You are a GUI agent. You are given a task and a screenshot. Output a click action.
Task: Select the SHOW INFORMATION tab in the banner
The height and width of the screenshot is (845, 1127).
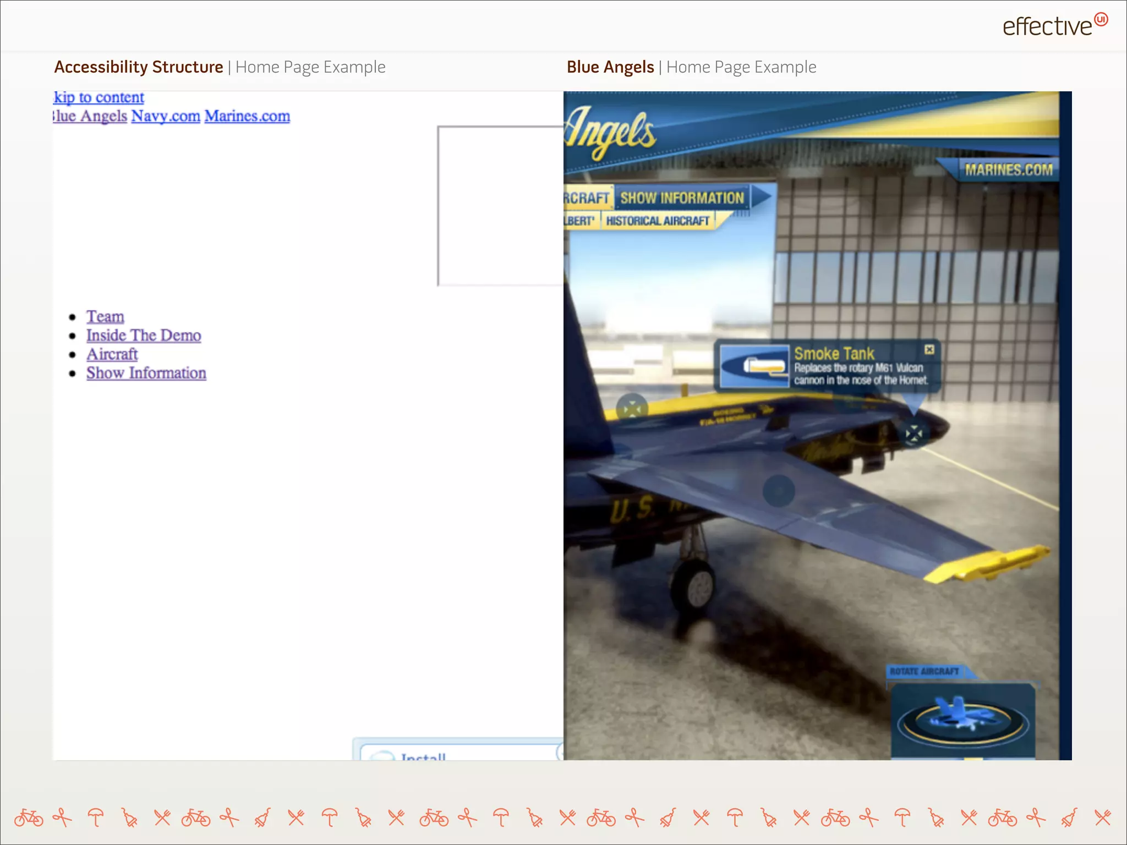tap(682, 197)
